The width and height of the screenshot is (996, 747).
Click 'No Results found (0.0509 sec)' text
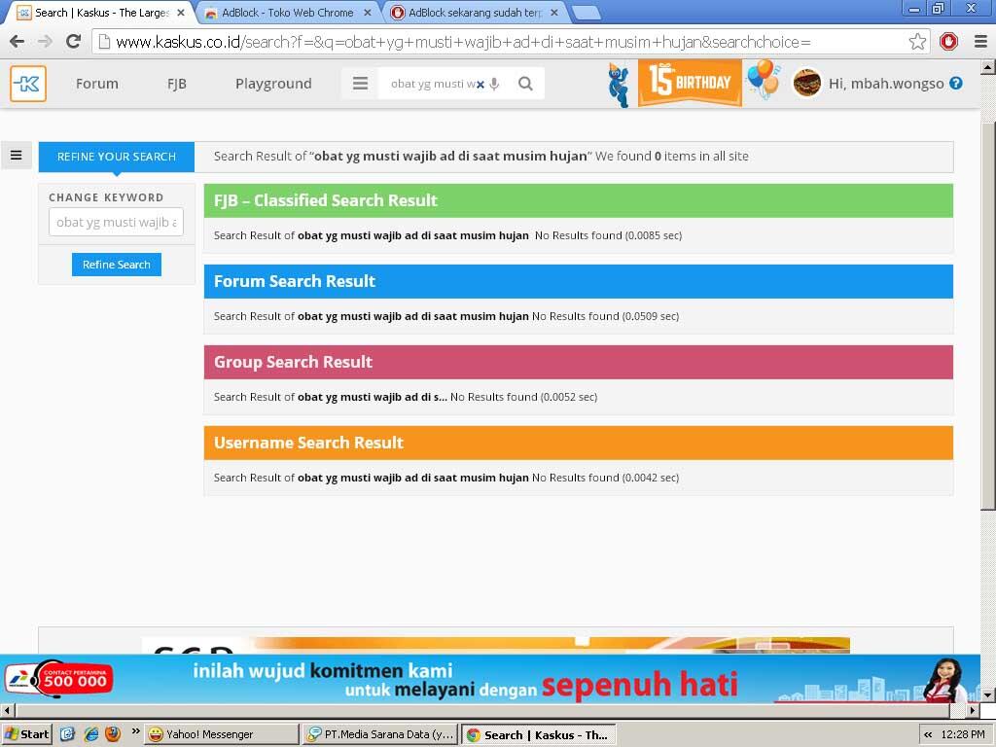click(605, 316)
